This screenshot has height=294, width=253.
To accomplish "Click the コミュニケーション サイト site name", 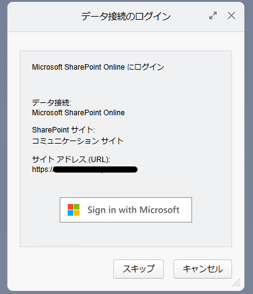I will 78,141.
